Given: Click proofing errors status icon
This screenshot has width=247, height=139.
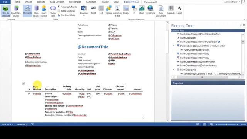Looking at the screenshot, I should [x=32, y=124].
